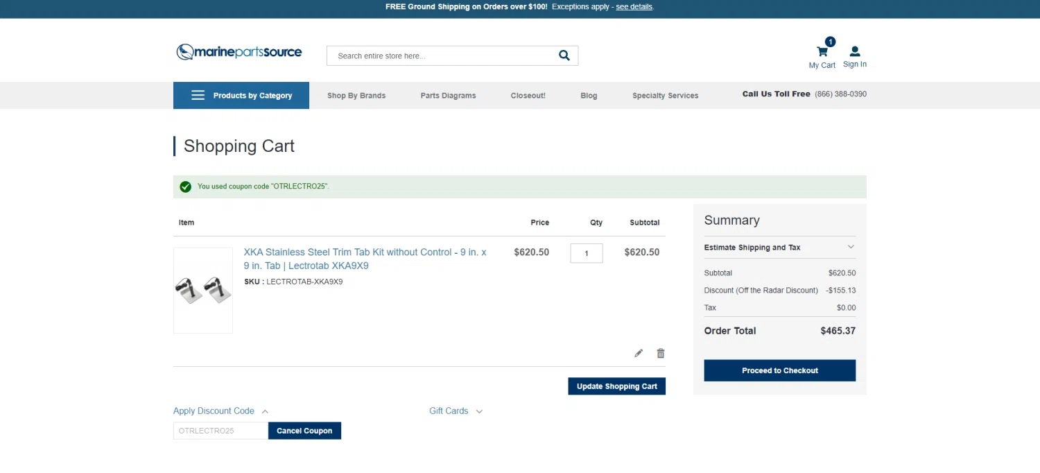1040x473 pixels.
Task: Click the Shopping Cart page heading
Action: tap(239, 146)
